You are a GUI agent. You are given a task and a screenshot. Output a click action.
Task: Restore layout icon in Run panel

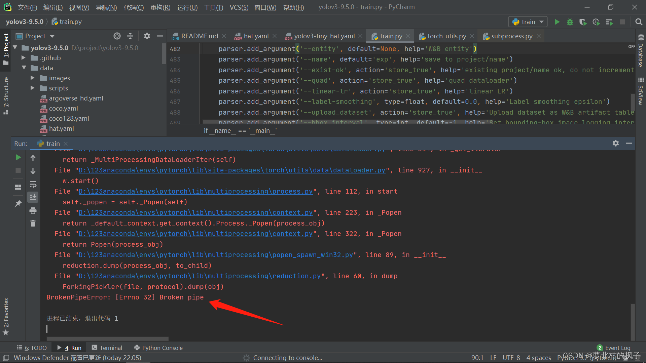click(18, 187)
